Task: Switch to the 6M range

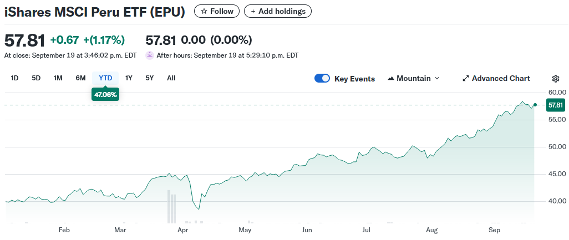Action: click(x=80, y=78)
